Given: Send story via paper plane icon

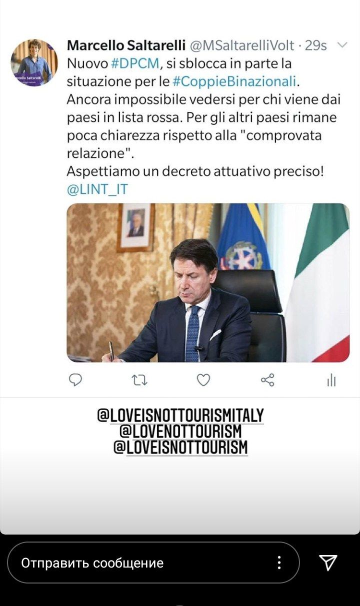Looking at the screenshot, I should [x=328, y=563].
